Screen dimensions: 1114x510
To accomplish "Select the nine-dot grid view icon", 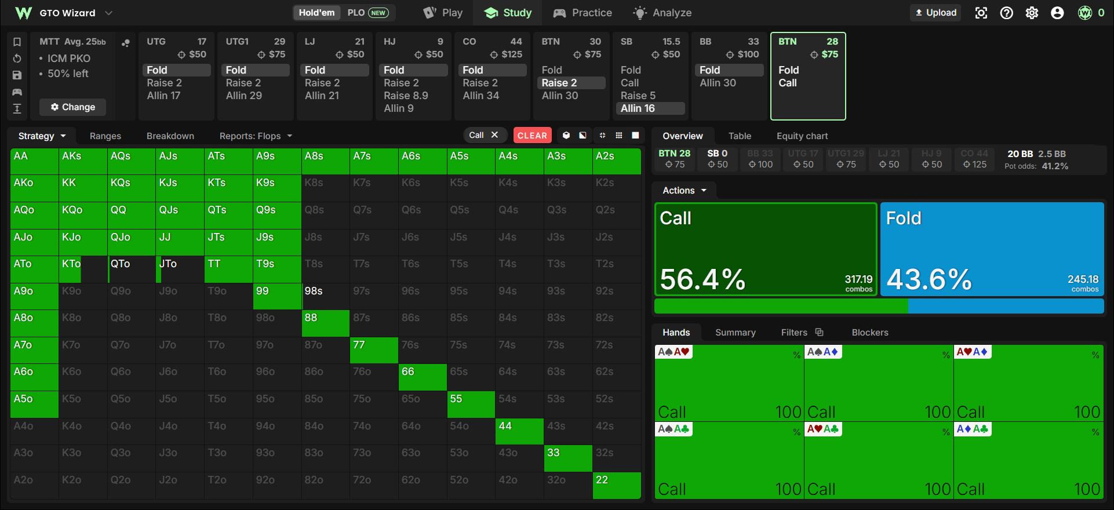I will pos(619,135).
